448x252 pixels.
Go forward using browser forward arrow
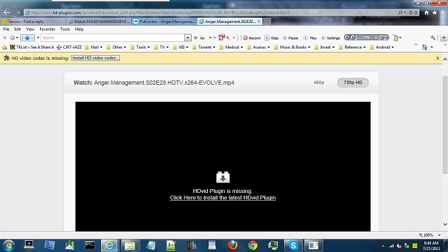[18, 12]
